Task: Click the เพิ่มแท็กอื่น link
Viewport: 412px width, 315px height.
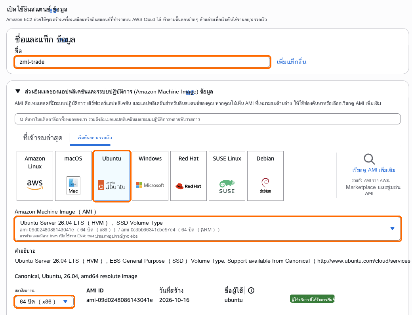Action: tap(292, 62)
